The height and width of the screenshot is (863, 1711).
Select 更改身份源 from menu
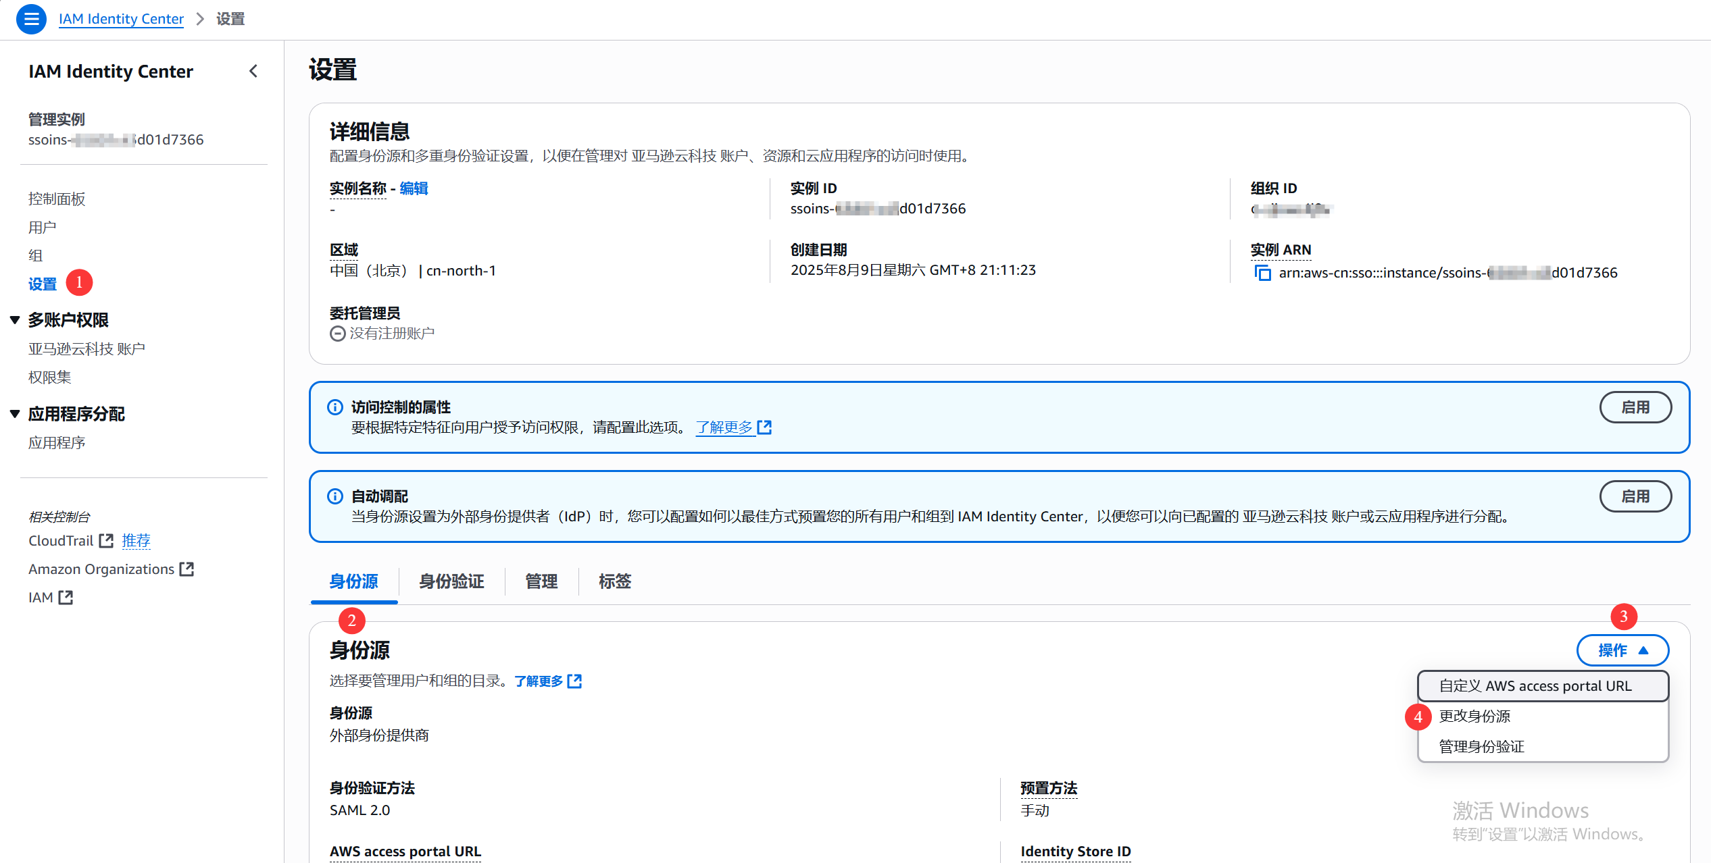pos(1474,716)
